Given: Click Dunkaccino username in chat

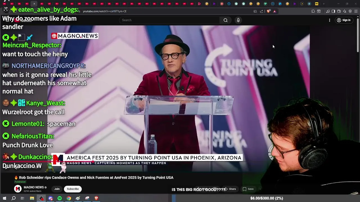Looking at the screenshot, I should 35,157.
